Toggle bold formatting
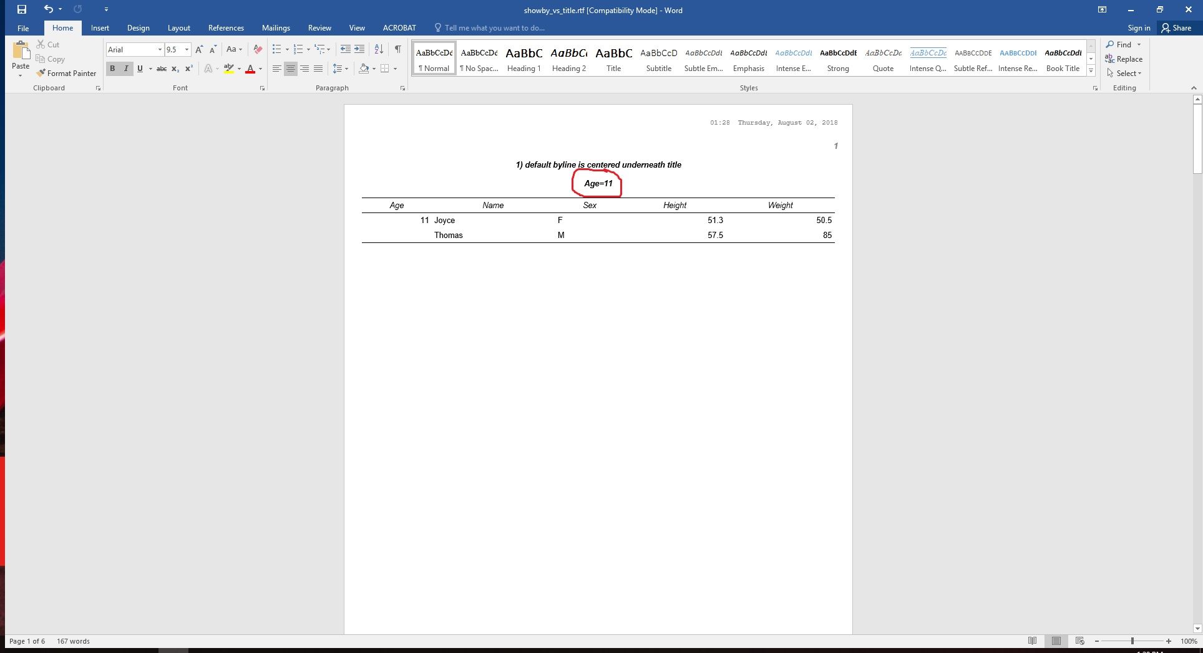Viewport: 1203px width, 653px height. [x=112, y=69]
